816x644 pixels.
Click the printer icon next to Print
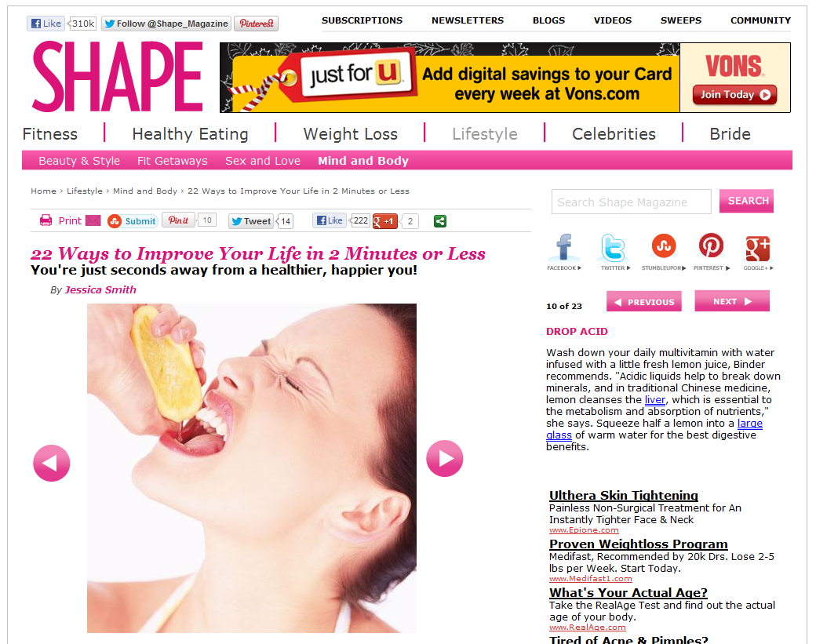pos(46,220)
